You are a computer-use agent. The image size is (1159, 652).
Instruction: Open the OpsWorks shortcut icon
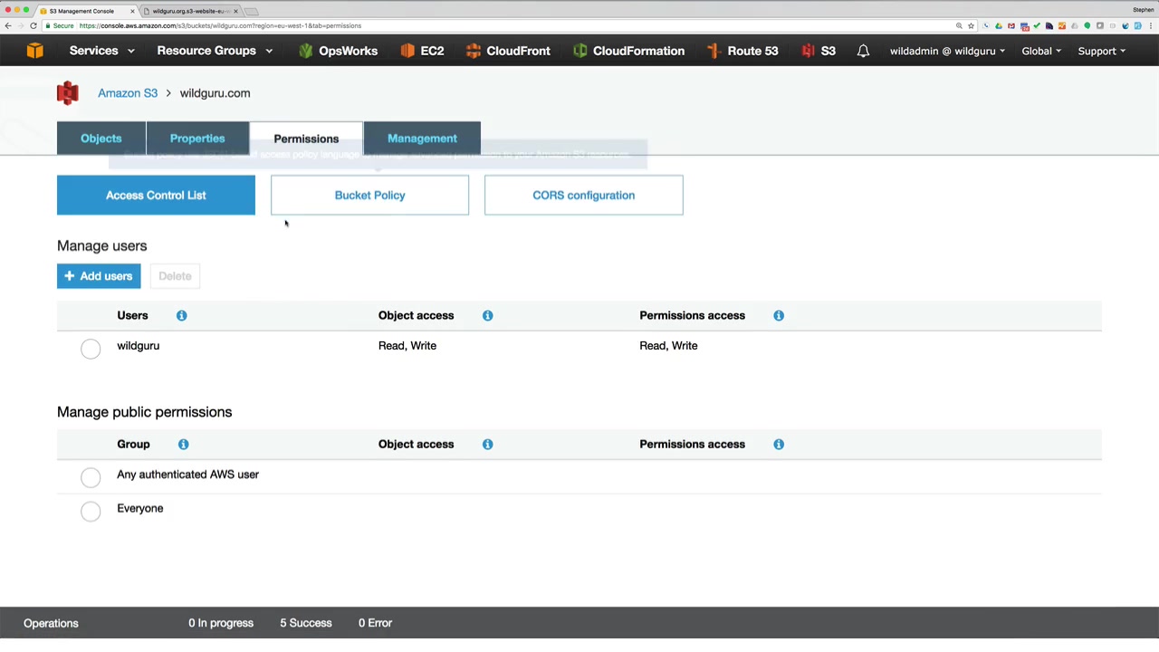point(305,51)
